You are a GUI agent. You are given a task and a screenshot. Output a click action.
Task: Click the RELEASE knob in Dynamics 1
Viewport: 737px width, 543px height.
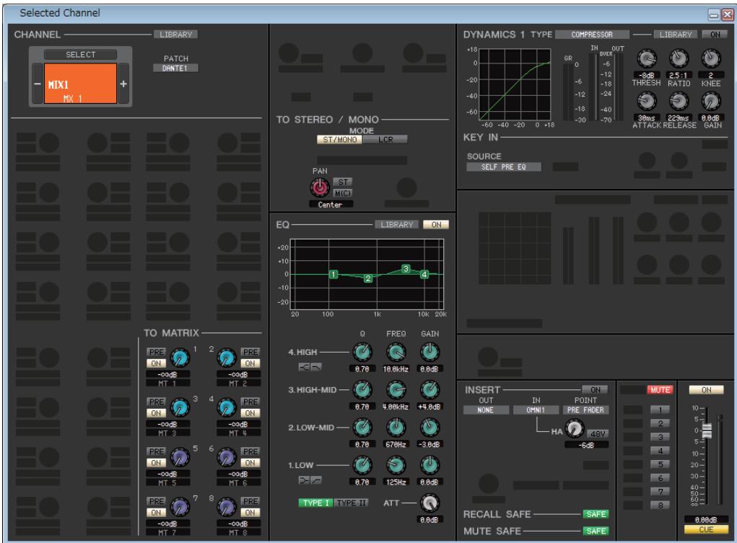click(x=679, y=101)
